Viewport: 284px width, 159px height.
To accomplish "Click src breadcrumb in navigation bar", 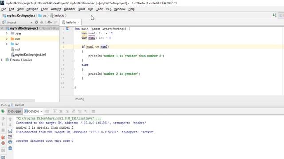I will (43, 16).
